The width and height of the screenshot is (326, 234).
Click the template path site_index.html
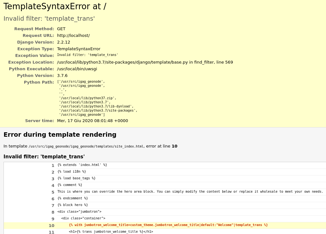point(86,146)
